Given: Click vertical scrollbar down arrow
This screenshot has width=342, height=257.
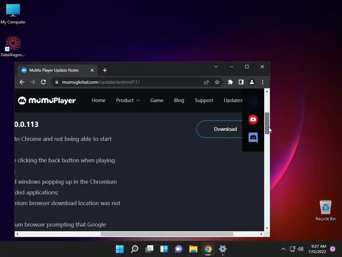Looking at the screenshot, I should click(267, 228).
